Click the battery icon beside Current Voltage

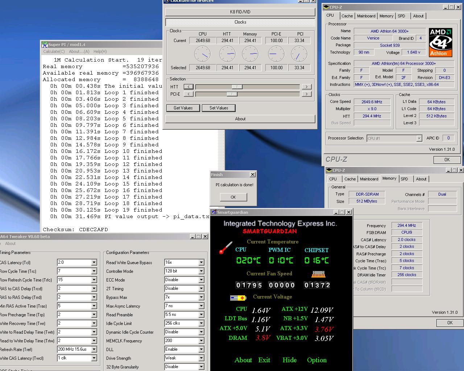tap(238, 298)
